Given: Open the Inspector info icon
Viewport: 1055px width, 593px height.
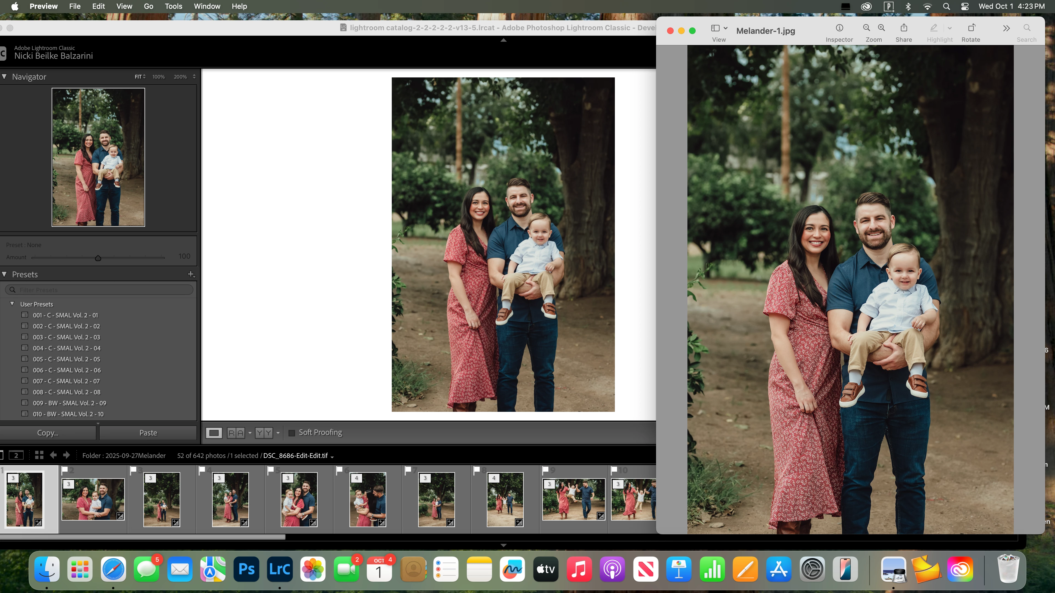Looking at the screenshot, I should click(x=839, y=28).
